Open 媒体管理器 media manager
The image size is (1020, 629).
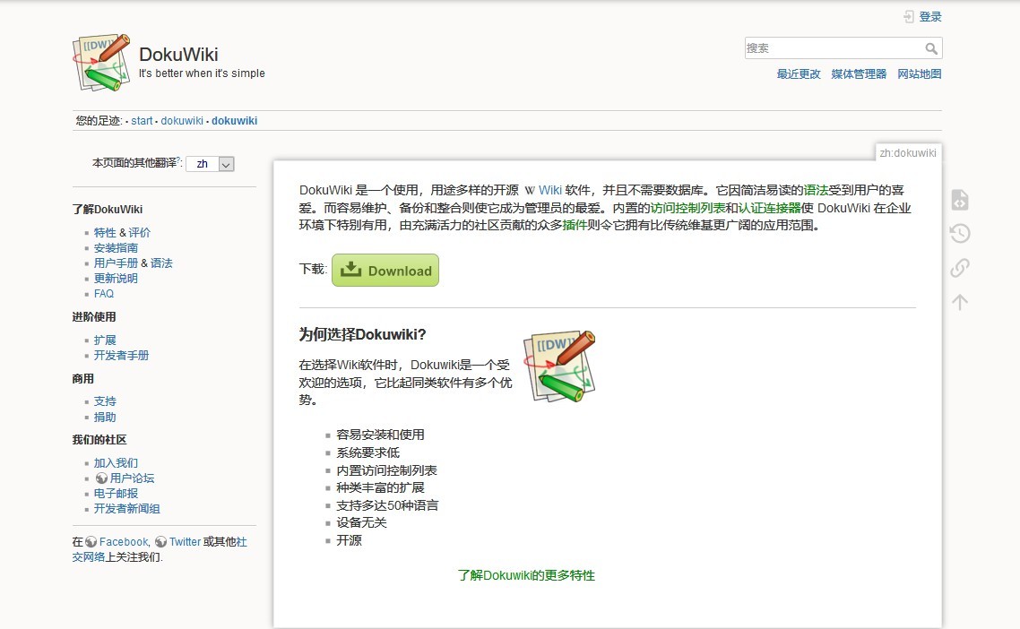point(859,74)
